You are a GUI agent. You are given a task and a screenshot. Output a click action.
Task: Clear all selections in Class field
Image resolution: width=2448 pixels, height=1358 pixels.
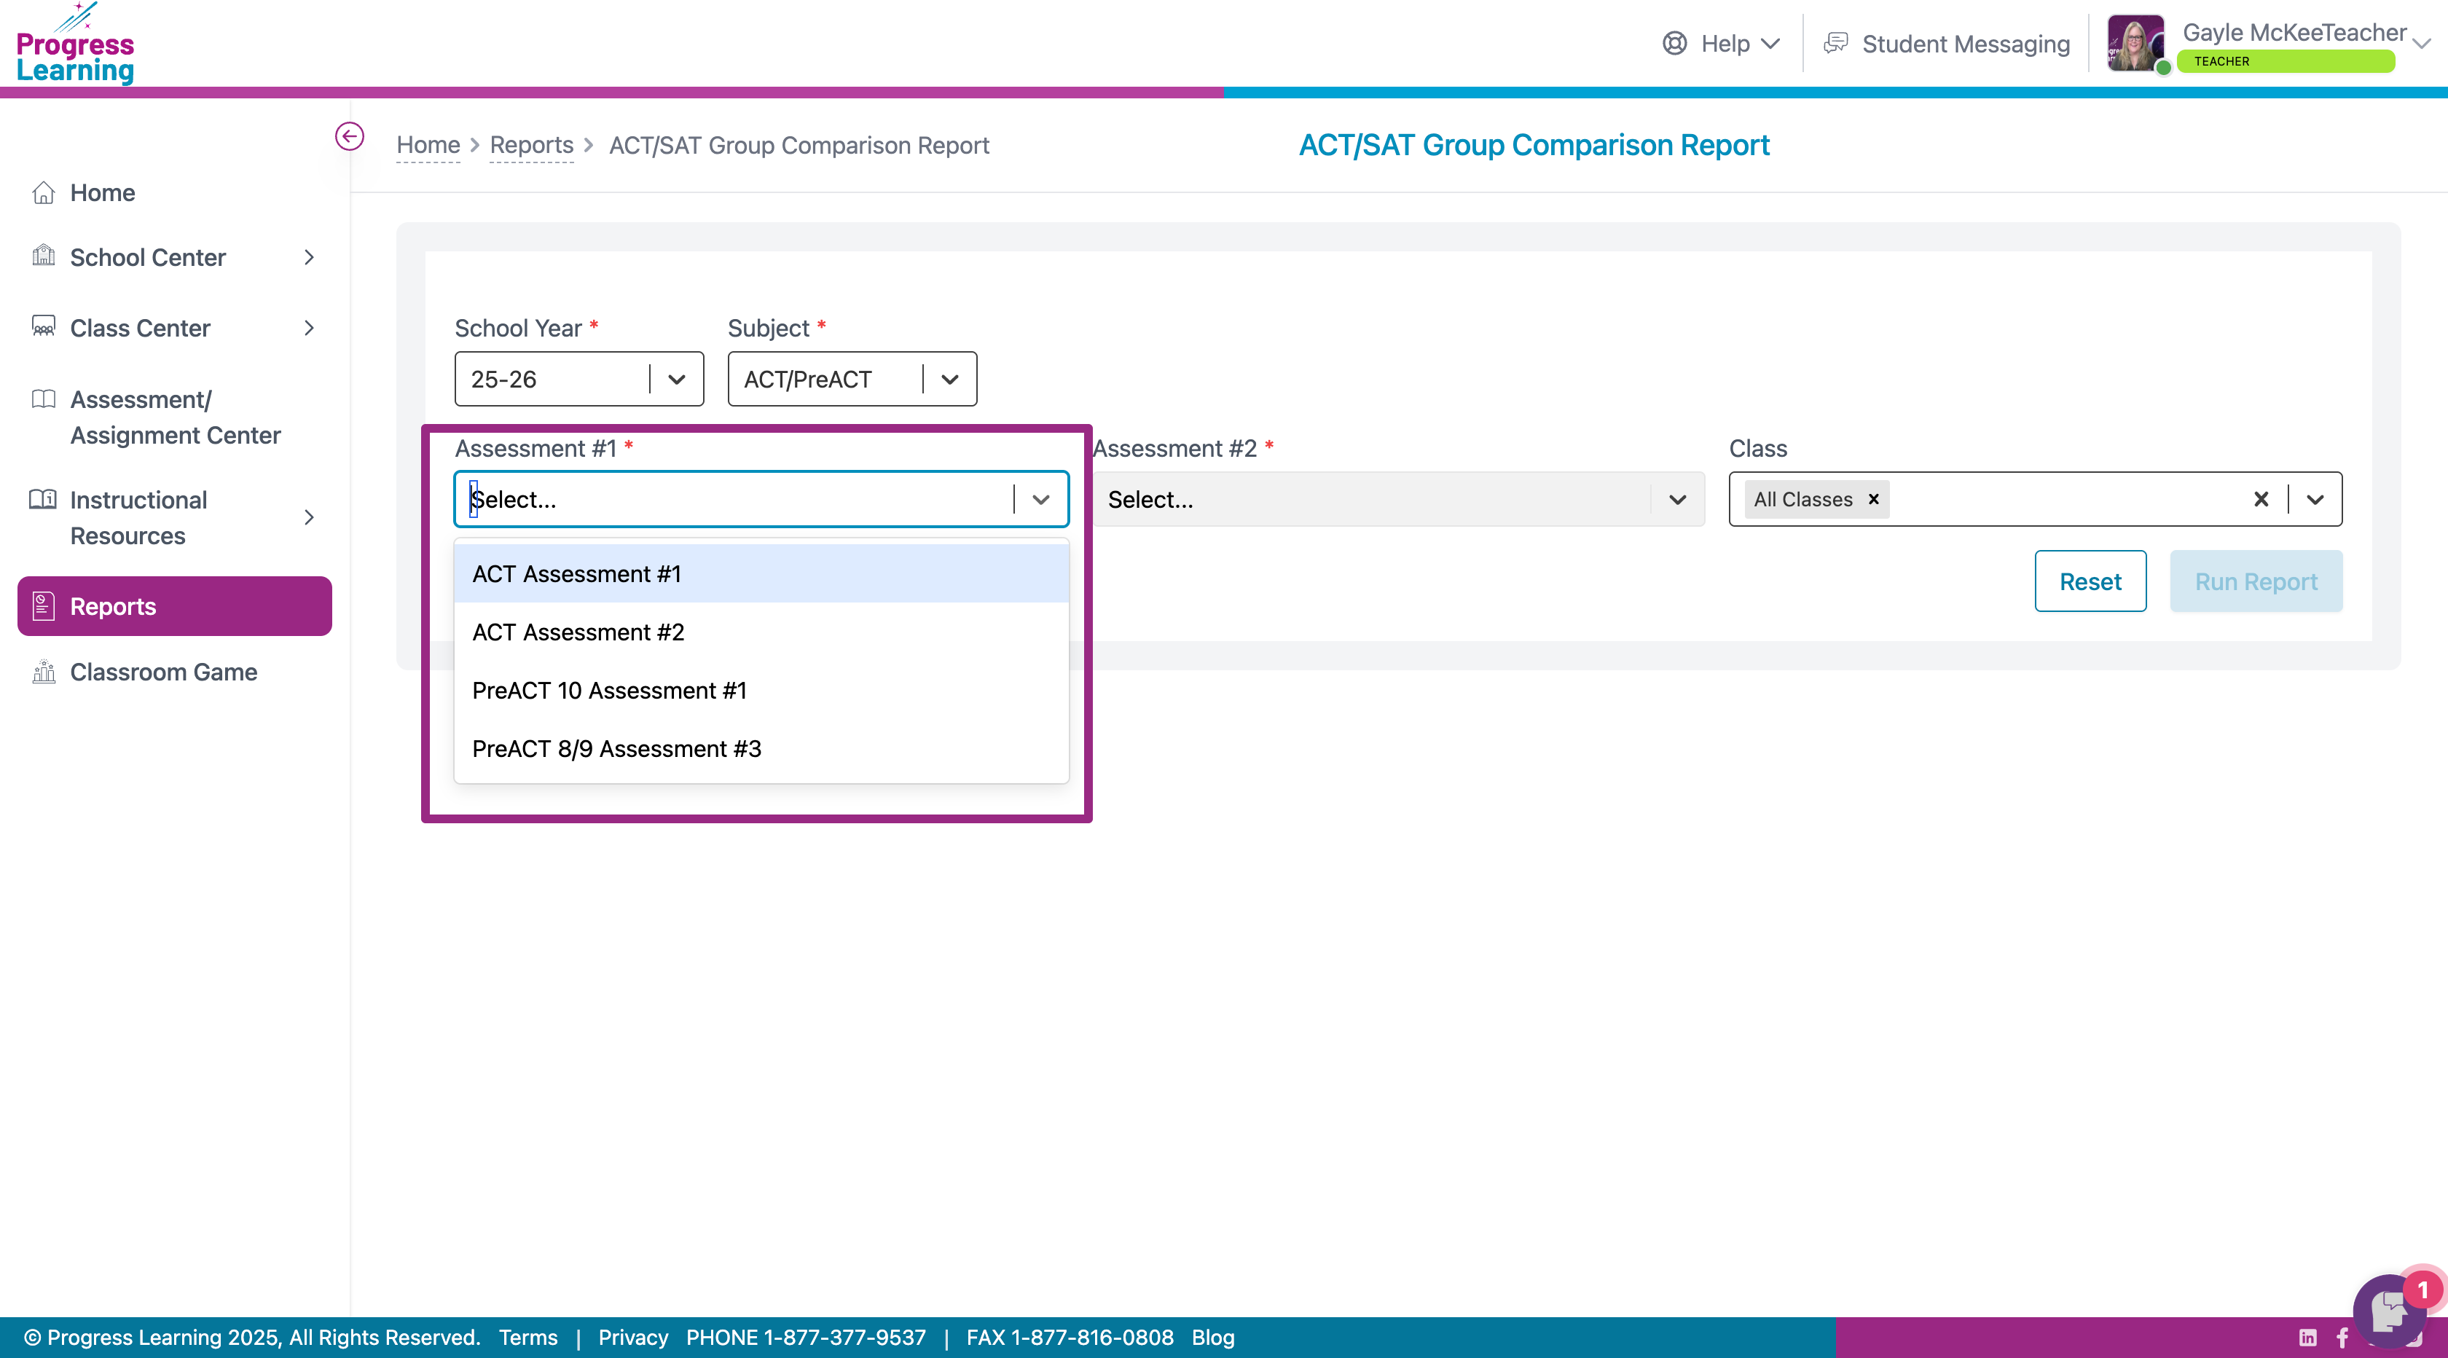(x=2261, y=499)
